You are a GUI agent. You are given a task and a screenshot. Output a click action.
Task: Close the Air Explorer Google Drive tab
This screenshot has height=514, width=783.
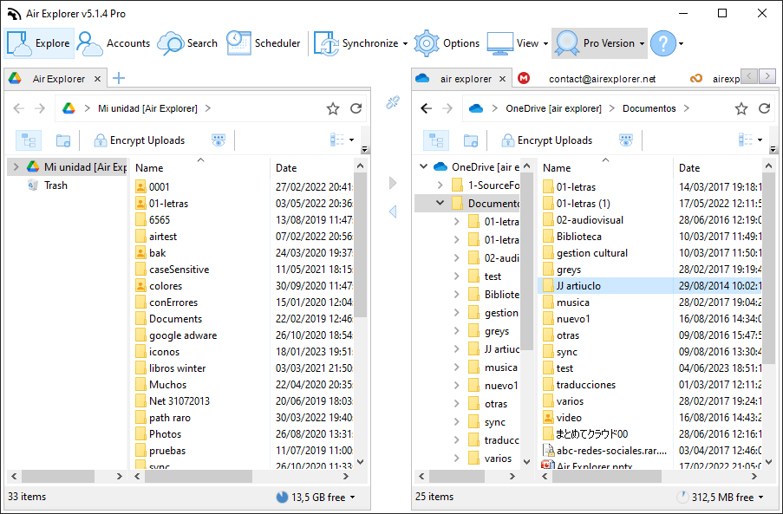(x=97, y=79)
